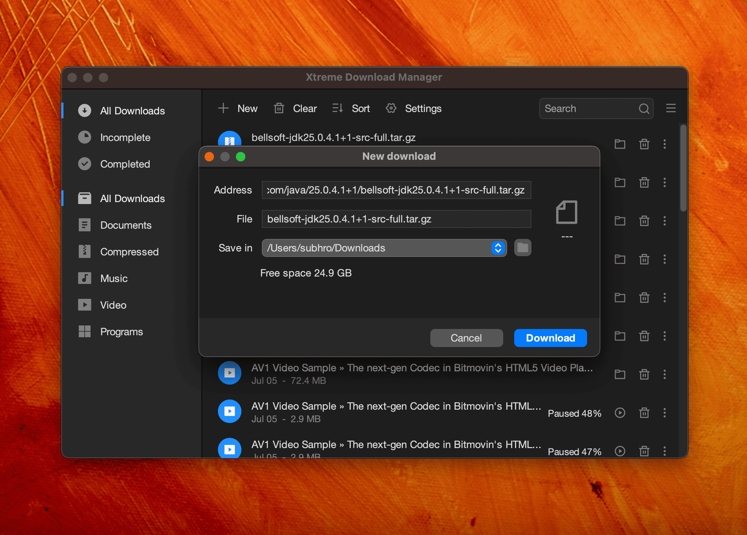Open folder for the 72.4 MB AV1 video
The width and height of the screenshot is (747, 535).
[x=620, y=374]
